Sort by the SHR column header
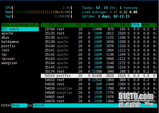This screenshot has width=159, height=113. 123,25
